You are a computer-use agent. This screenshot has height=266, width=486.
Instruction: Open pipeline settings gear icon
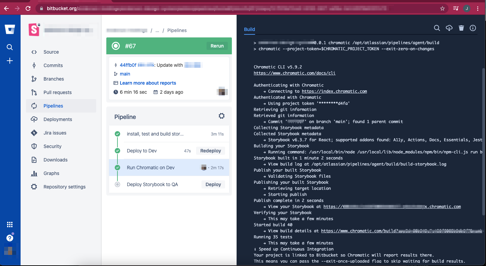tap(221, 116)
